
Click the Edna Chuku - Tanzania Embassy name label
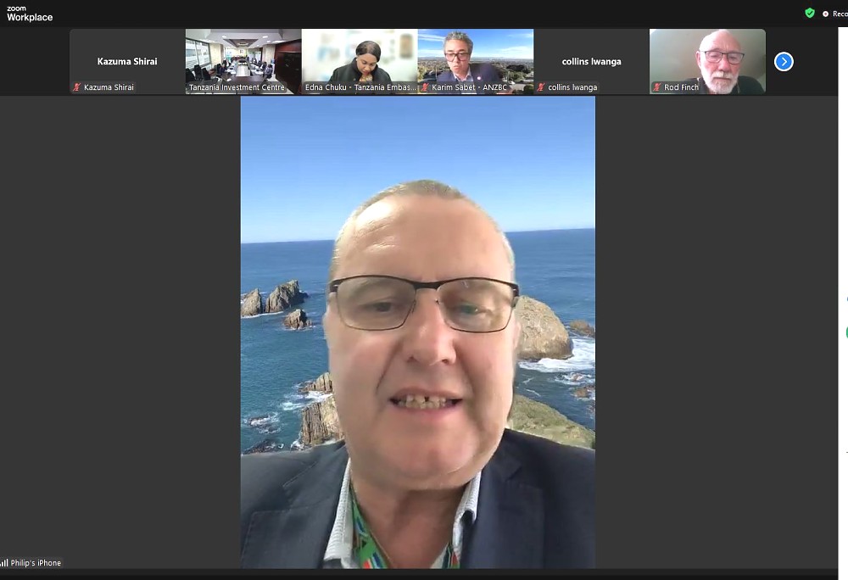point(360,87)
